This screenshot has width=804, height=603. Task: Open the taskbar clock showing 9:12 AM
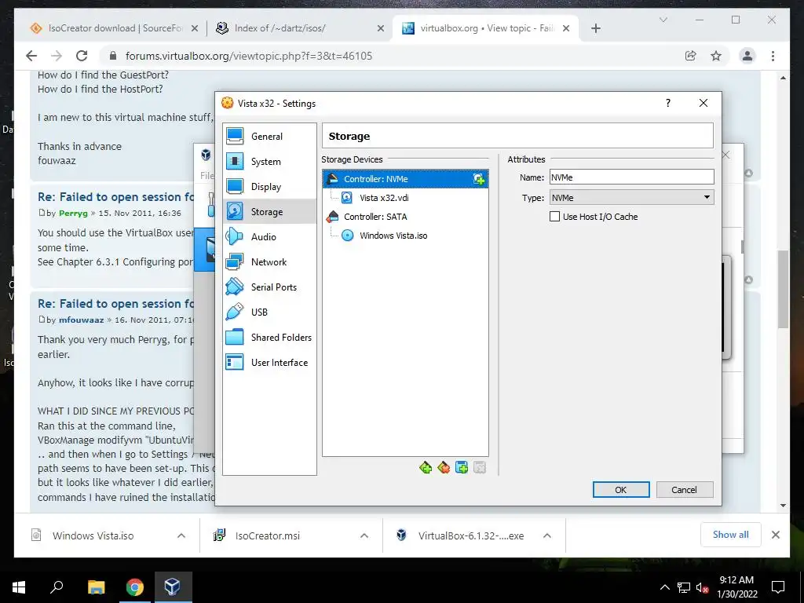pos(736,587)
